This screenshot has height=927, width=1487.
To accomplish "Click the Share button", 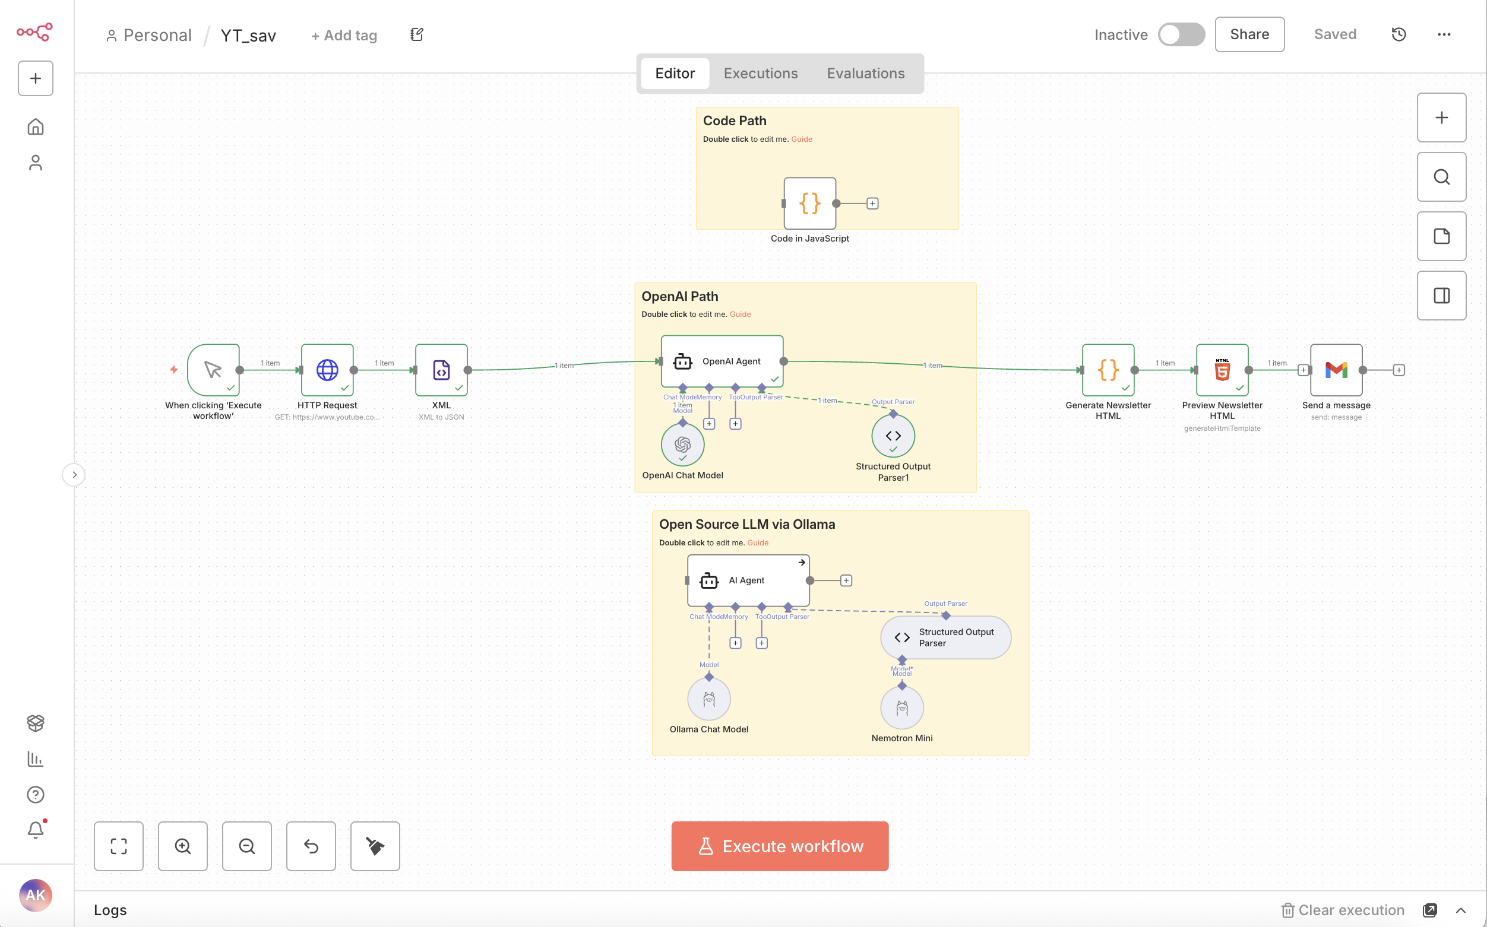I will click(1249, 34).
